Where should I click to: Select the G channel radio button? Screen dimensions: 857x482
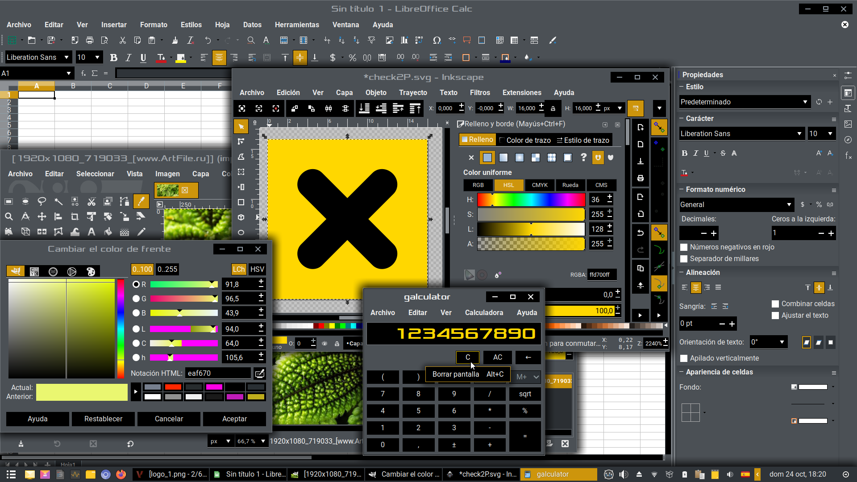click(x=136, y=299)
